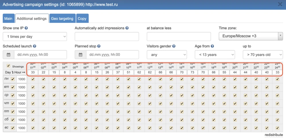Screen dimensions: 286x138
Task: Toggle the вс day checkbox
Action: [x=13, y=128]
